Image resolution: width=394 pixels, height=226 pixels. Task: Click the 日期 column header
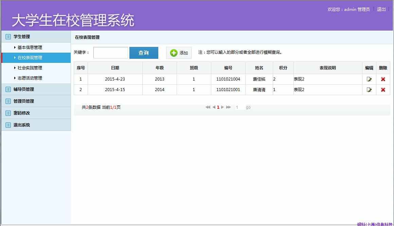coord(115,68)
